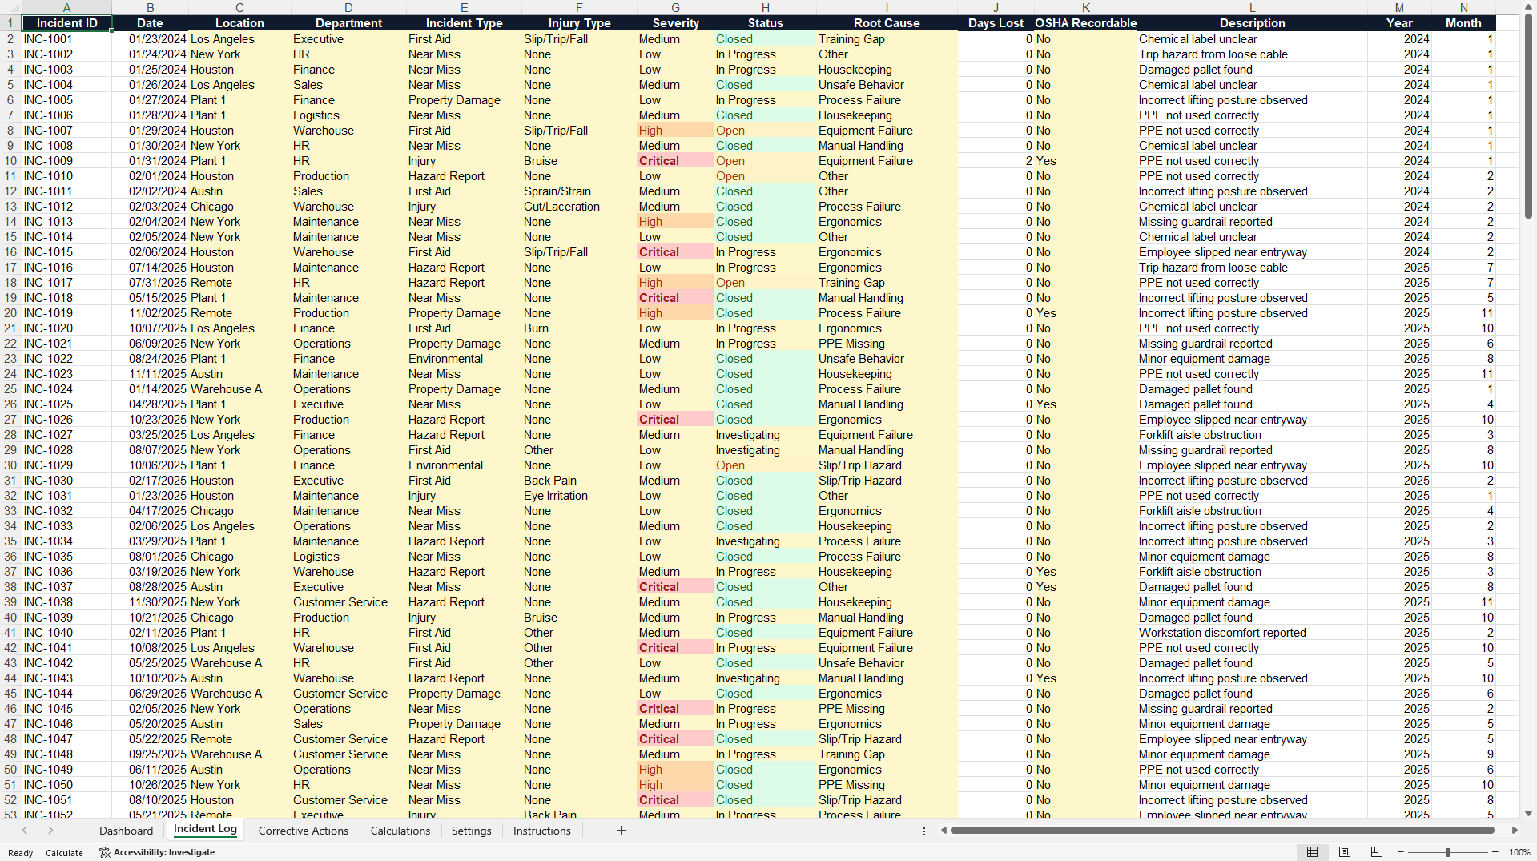Viewport: 1537px width, 861px height.
Task: Select cell INC-1026
Action: (66, 420)
